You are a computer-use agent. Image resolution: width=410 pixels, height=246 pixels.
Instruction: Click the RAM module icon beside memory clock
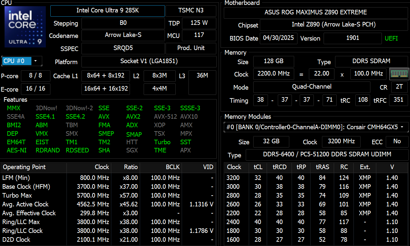tap(399, 74)
